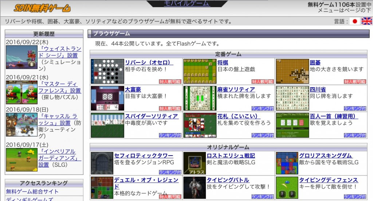Click ランキング付 badge on スパイダーソリティア card

point(170,135)
